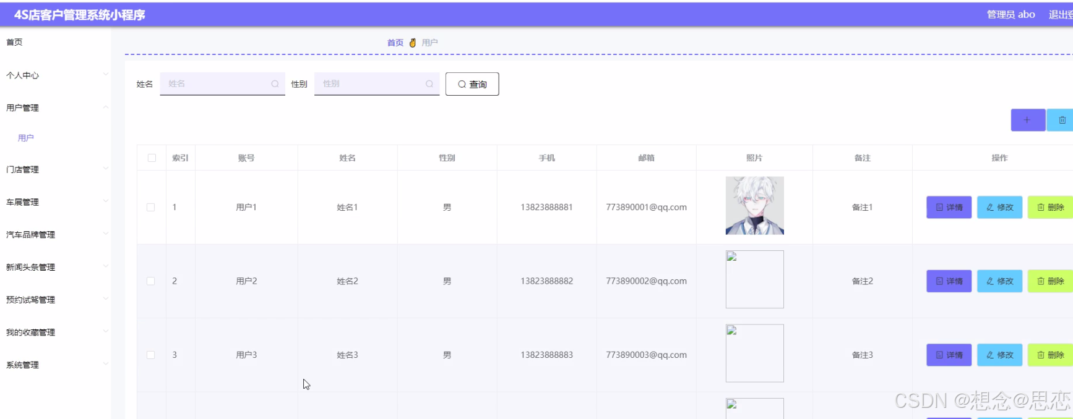Image resolution: width=1073 pixels, height=419 pixels.
Task: Click the 账号 column header
Action: coord(246,158)
